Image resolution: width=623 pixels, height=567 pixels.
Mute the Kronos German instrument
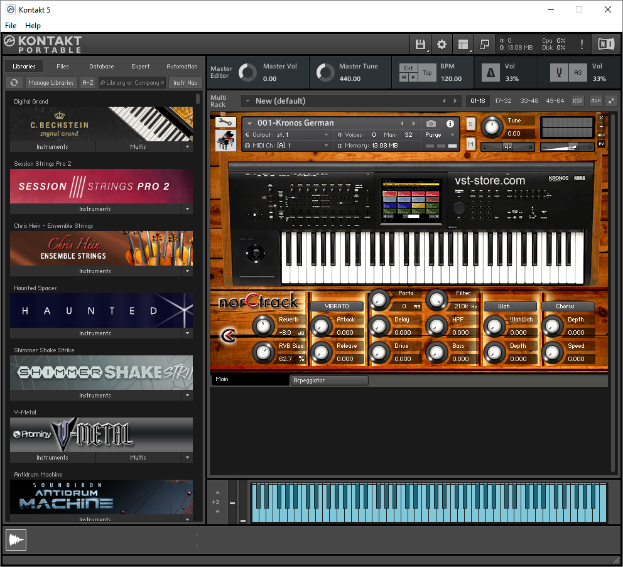[x=470, y=144]
